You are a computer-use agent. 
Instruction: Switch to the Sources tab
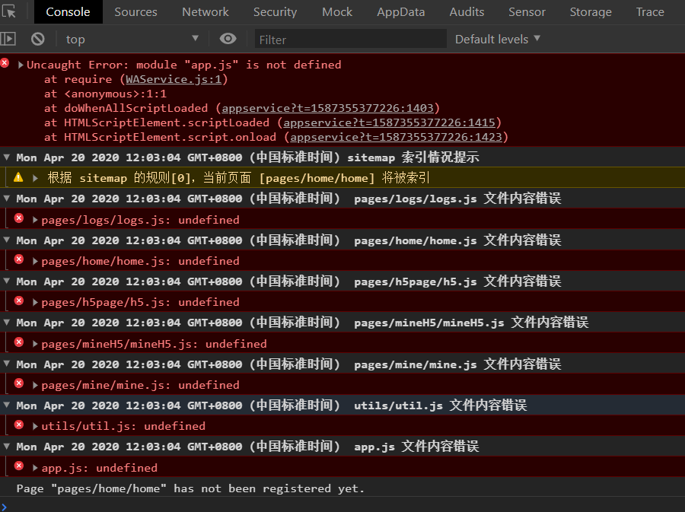(135, 11)
